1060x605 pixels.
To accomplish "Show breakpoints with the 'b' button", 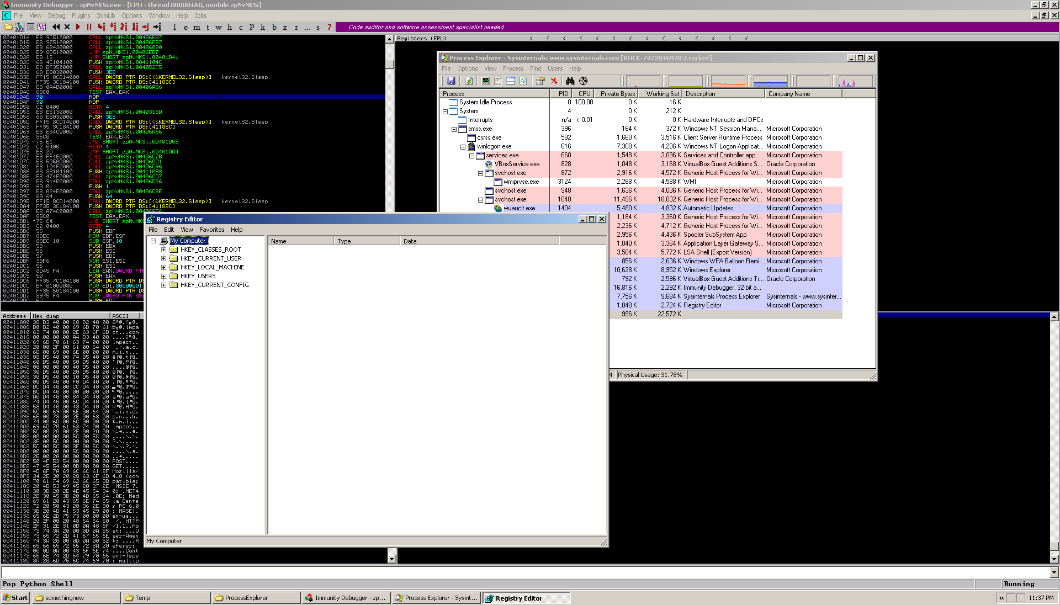I will coord(274,26).
